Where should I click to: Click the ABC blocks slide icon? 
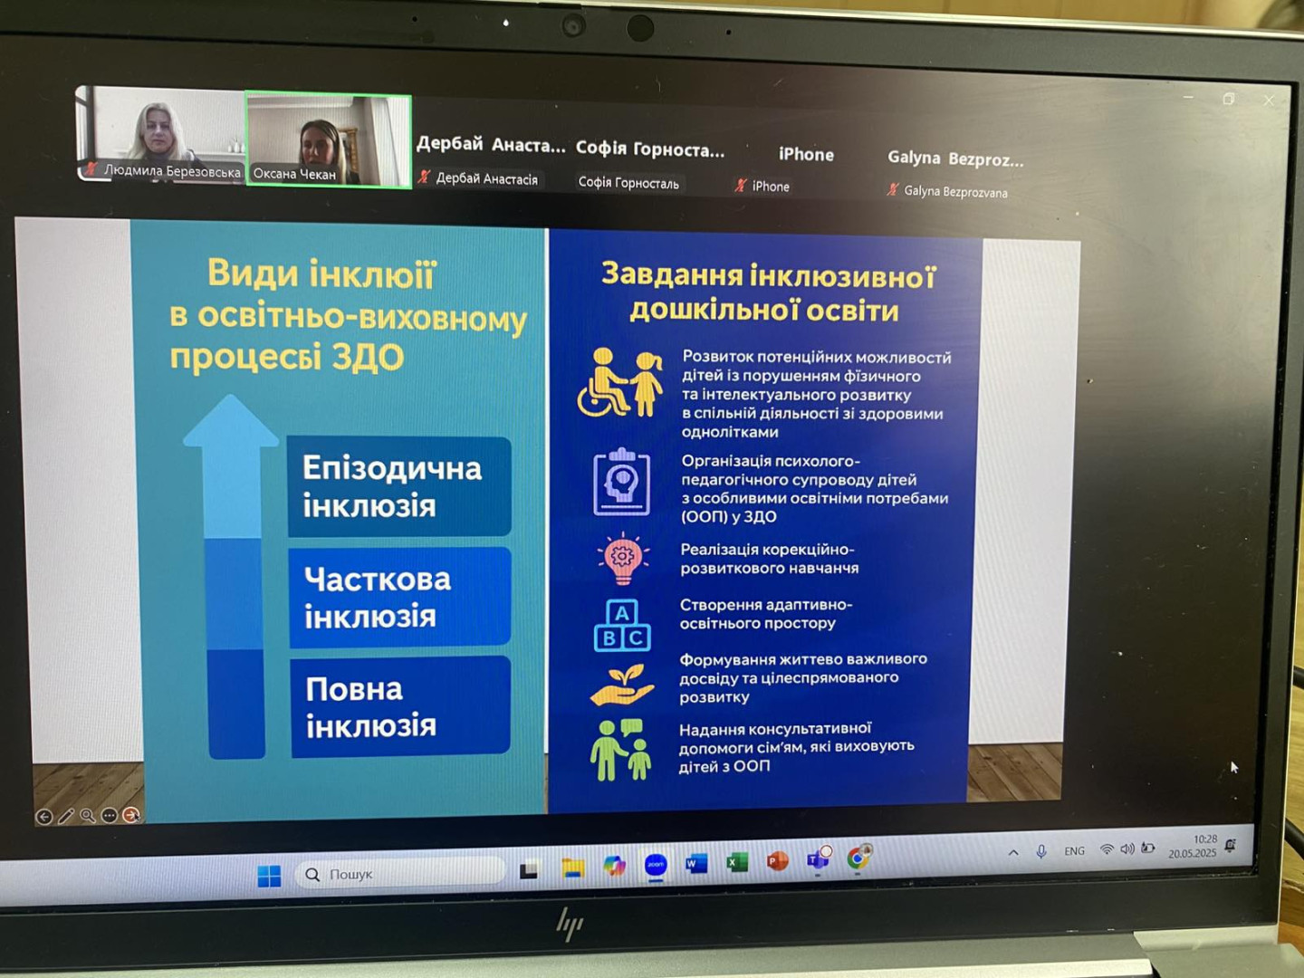tap(622, 625)
